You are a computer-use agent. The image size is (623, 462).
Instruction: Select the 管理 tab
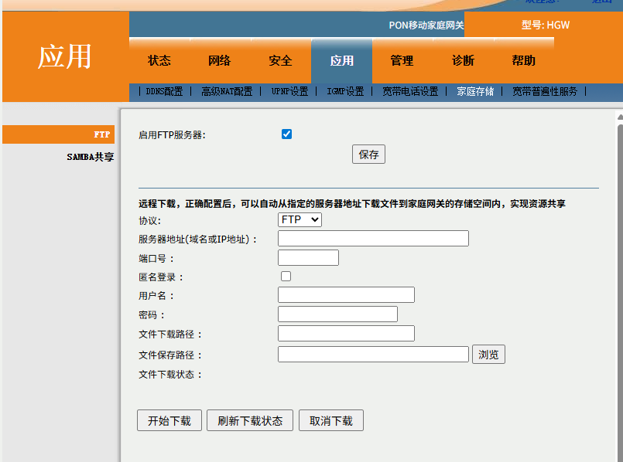click(x=402, y=61)
